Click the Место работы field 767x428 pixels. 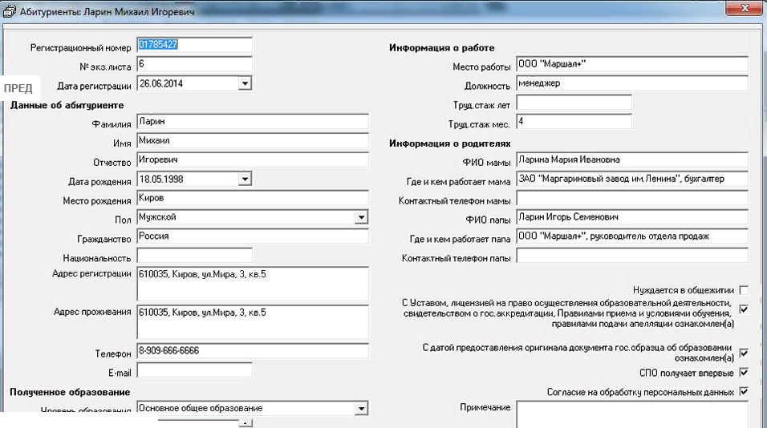[631, 64]
